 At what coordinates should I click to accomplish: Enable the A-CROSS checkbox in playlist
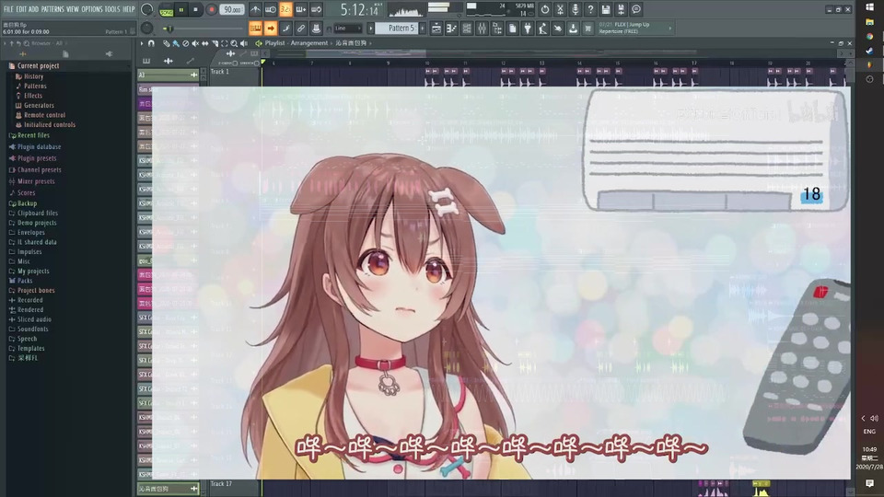point(235,64)
